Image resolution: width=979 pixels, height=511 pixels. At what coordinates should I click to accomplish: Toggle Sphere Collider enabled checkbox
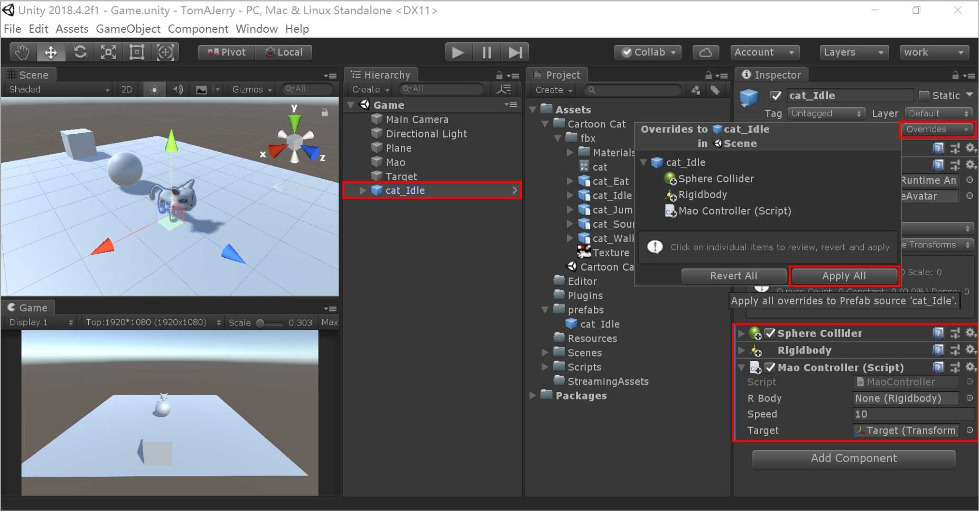coord(770,333)
